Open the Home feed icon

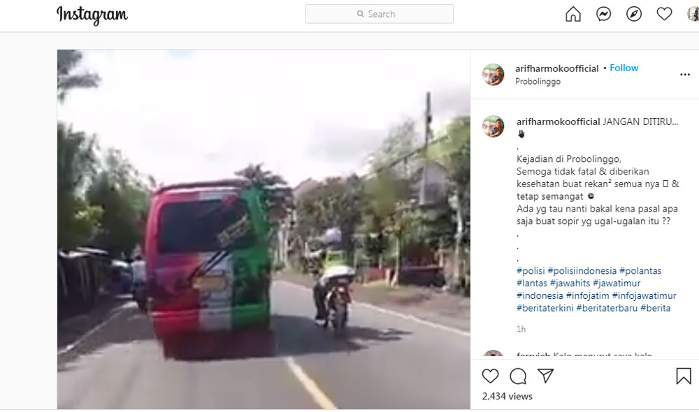(573, 14)
